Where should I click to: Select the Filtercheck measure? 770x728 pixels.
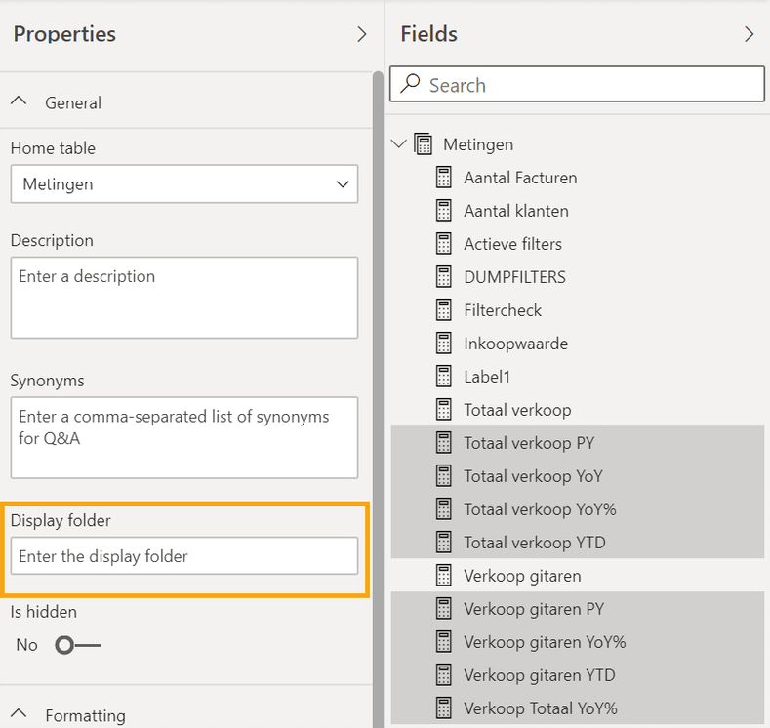coord(503,310)
